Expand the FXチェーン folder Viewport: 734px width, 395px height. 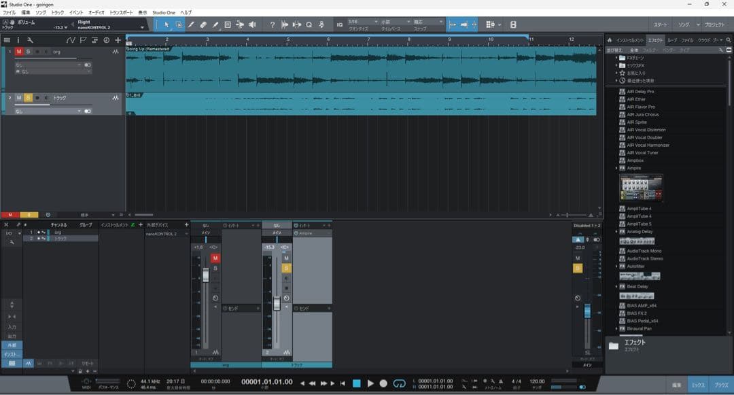coord(616,58)
